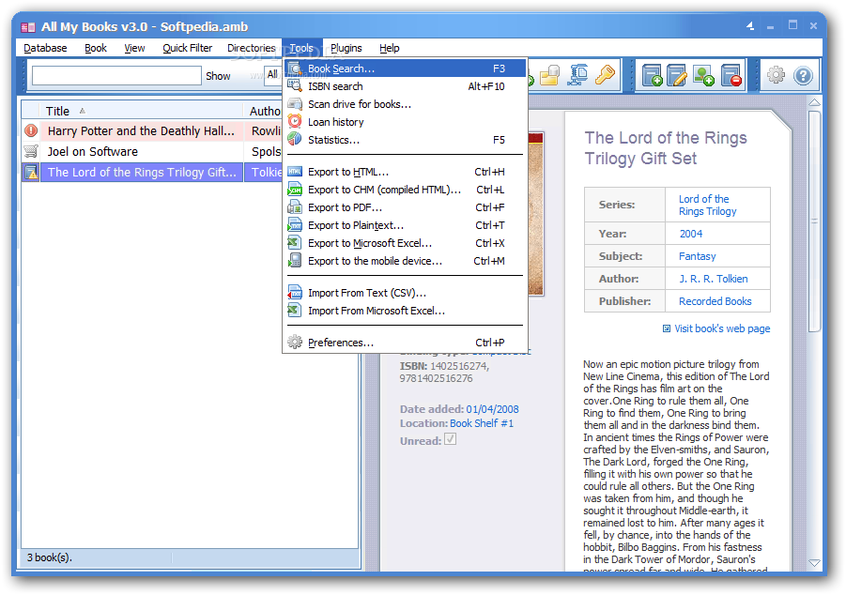Open the Quick Filter menu
The image size is (846, 595).
[187, 48]
